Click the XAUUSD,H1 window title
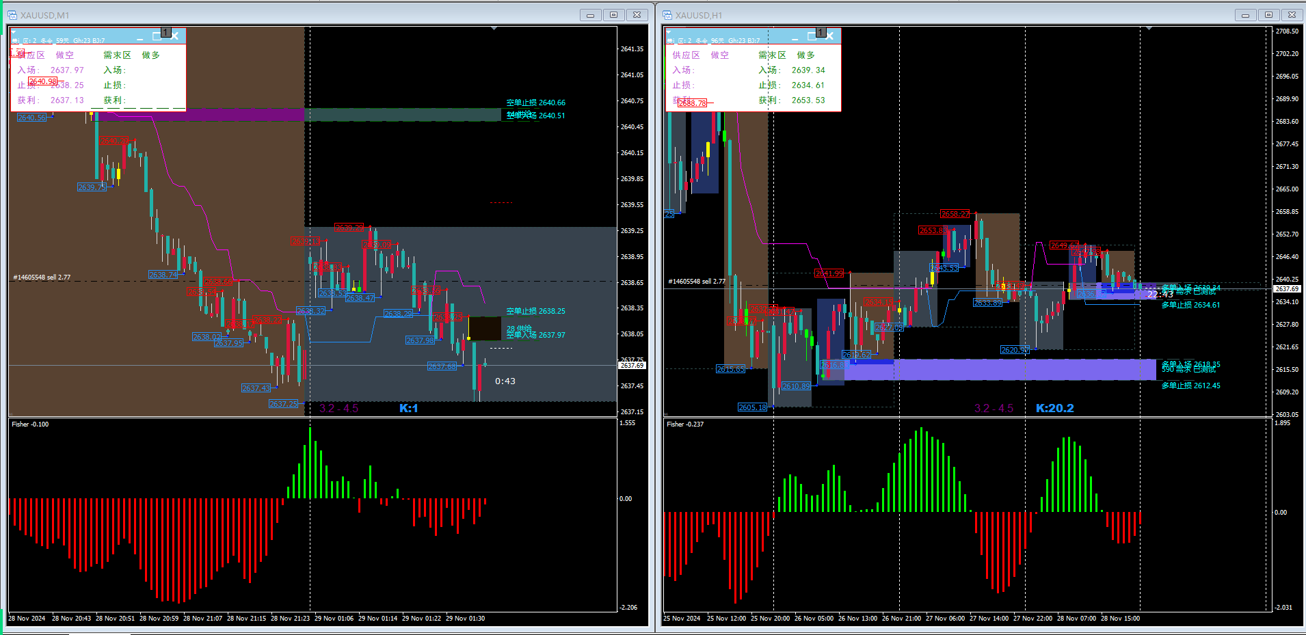Image resolution: width=1306 pixels, height=635 pixels. click(x=699, y=15)
